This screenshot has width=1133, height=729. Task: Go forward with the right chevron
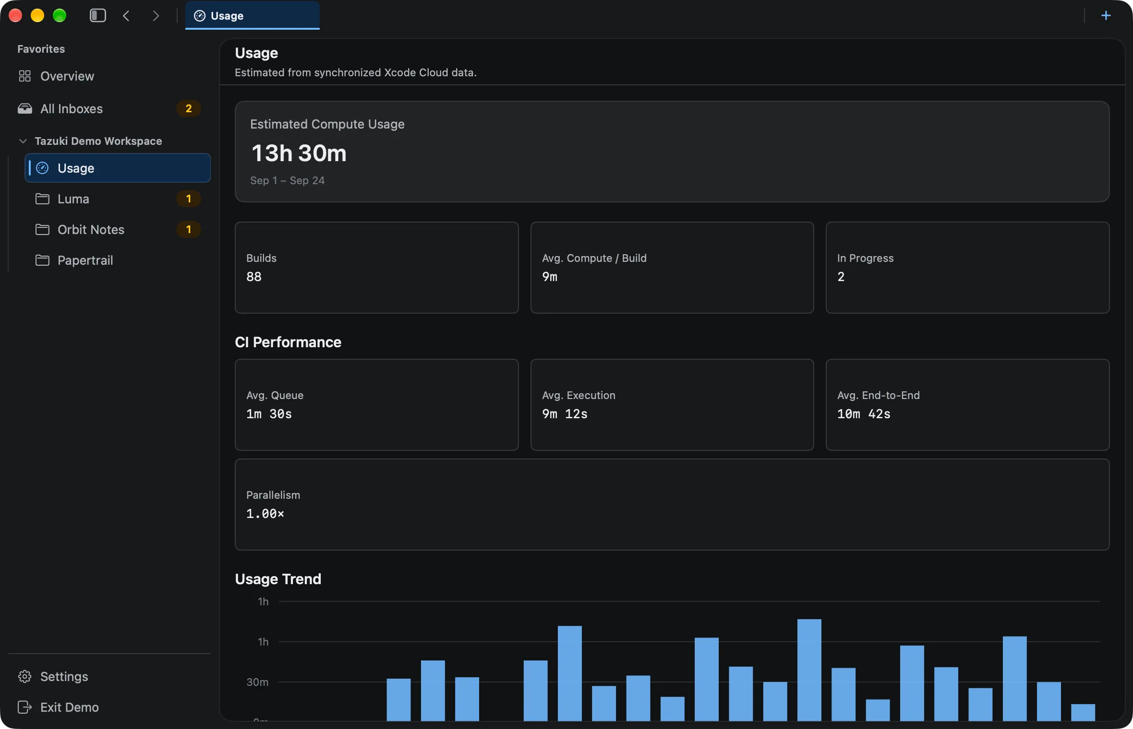[x=156, y=16]
